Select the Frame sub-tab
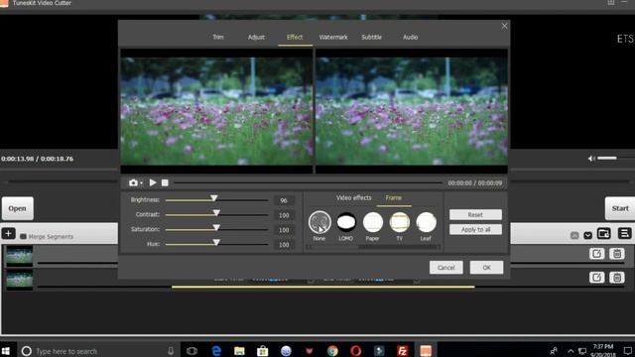This screenshot has height=357, width=635. [x=393, y=197]
